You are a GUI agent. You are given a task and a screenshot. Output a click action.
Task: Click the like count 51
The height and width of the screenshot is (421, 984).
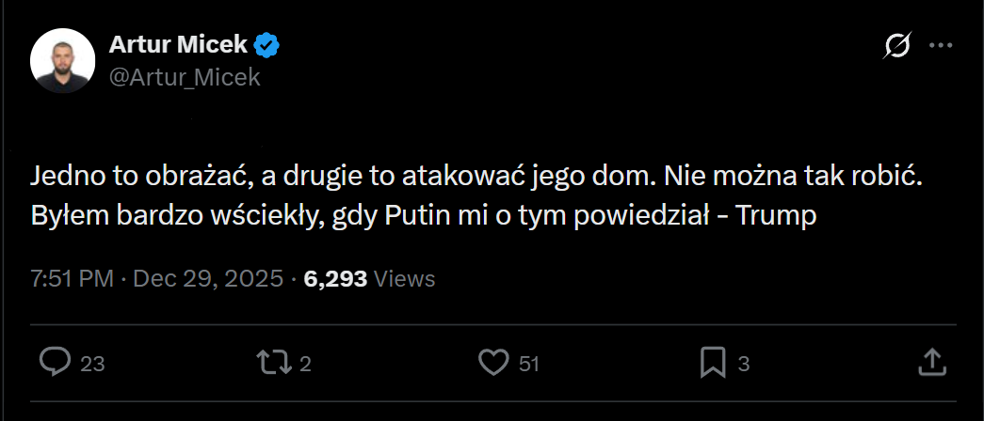[x=529, y=364]
